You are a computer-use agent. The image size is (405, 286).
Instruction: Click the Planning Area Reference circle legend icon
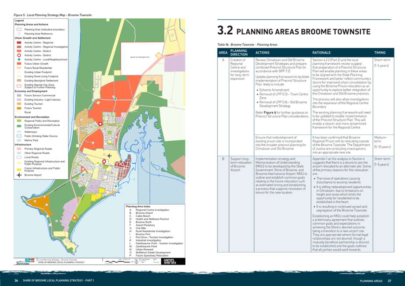coord(19,34)
